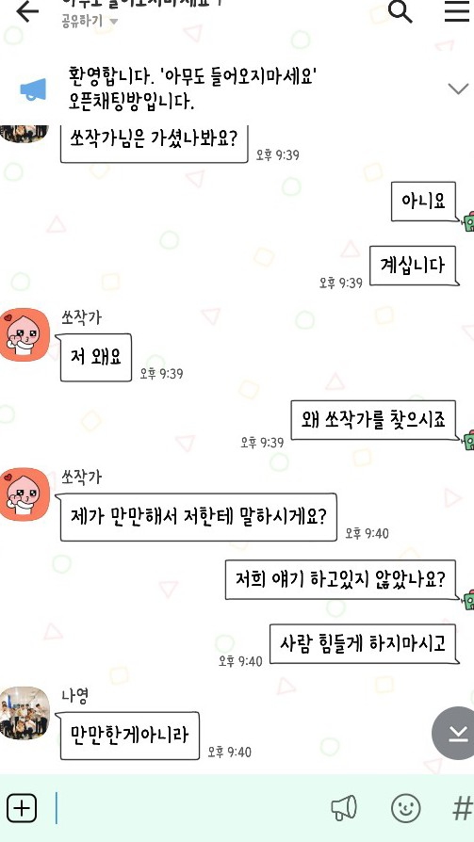Go back with the left arrow icon
The width and height of the screenshot is (474, 842).
point(27,11)
